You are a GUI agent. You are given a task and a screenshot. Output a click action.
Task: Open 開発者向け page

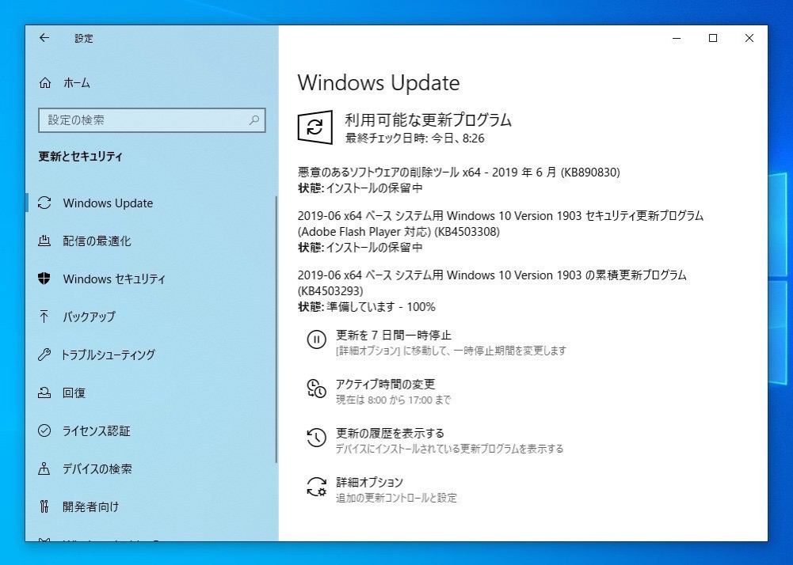(90, 506)
